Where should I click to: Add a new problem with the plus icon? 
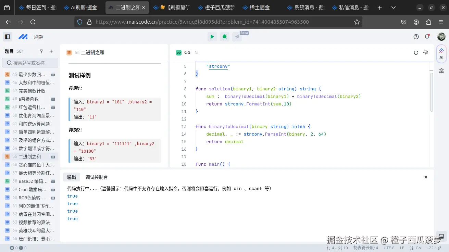[51, 51]
